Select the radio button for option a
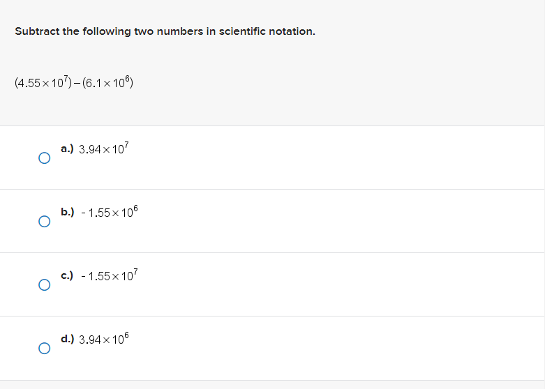545x389 pixels. click(44, 158)
